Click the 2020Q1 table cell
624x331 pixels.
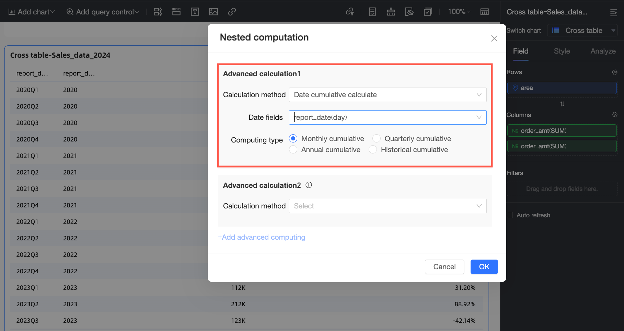[27, 90]
